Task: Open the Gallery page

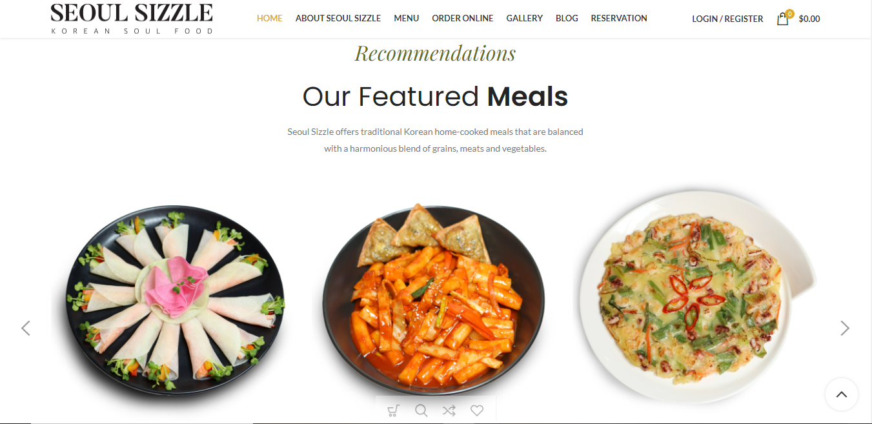Action: (x=525, y=18)
